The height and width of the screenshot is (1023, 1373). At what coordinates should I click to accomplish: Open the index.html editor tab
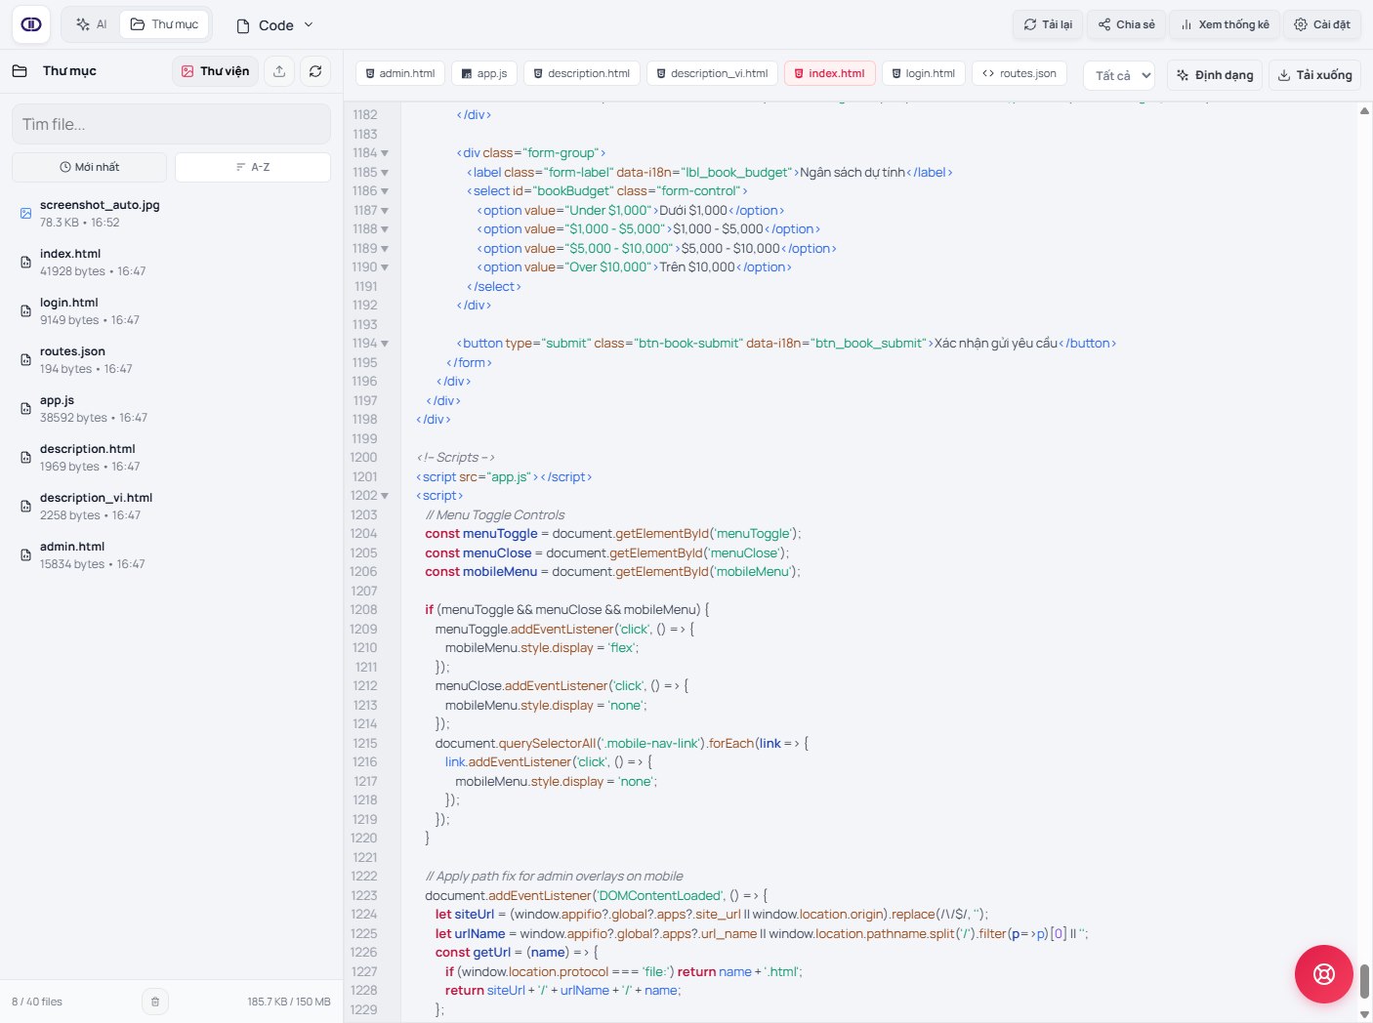[x=829, y=73]
